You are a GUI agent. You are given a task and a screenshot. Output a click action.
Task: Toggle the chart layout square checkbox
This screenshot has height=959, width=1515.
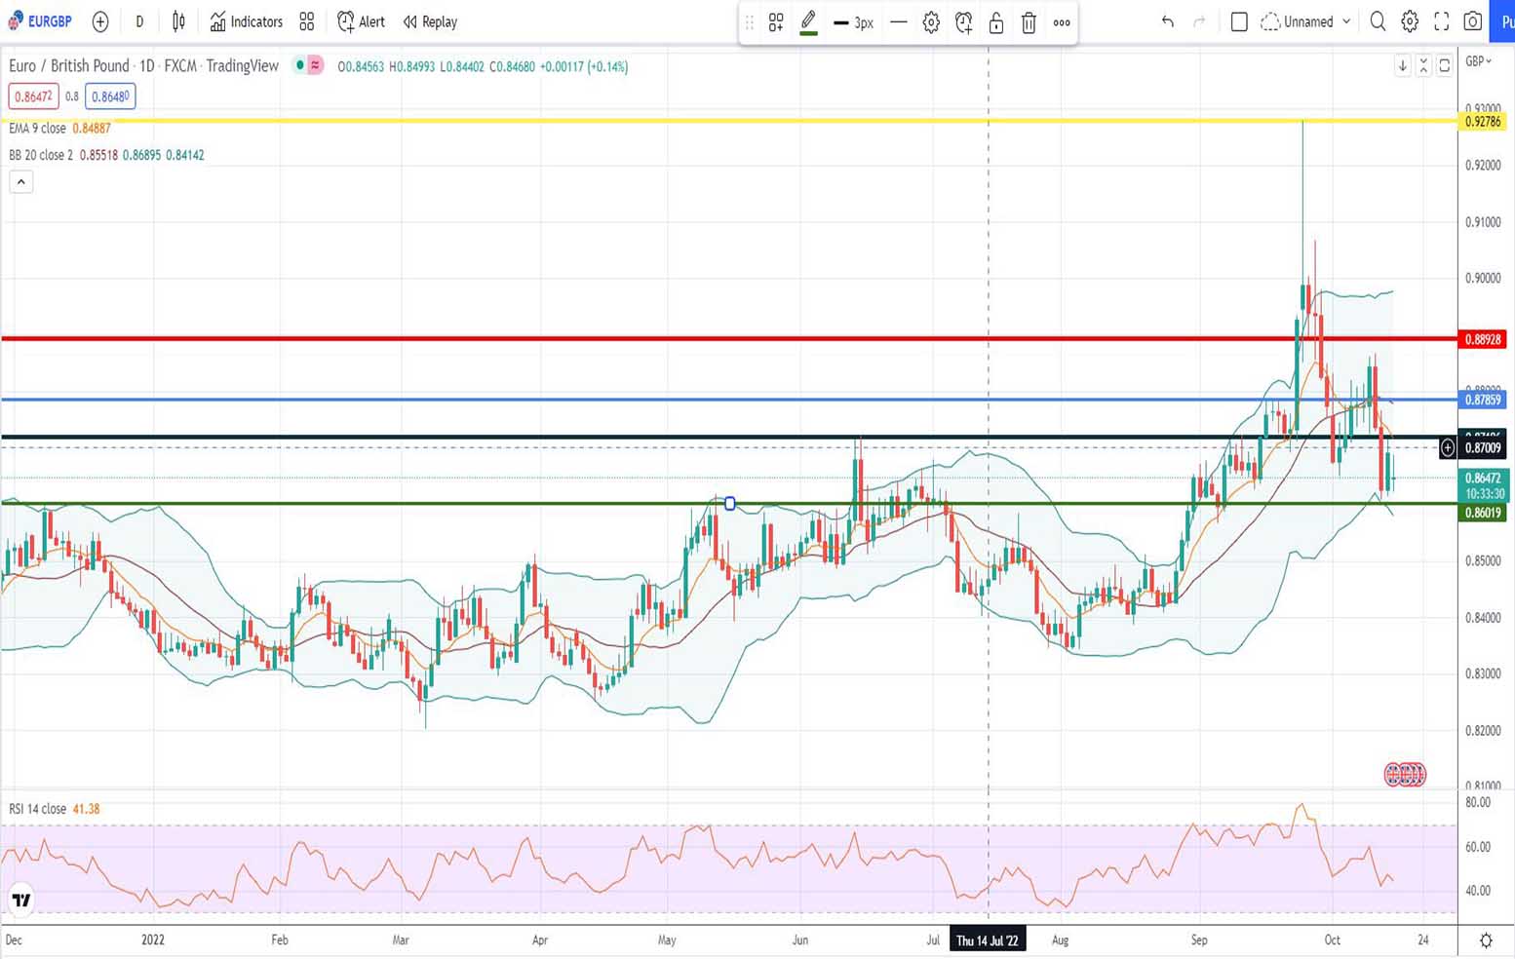[x=1239, y=21]
